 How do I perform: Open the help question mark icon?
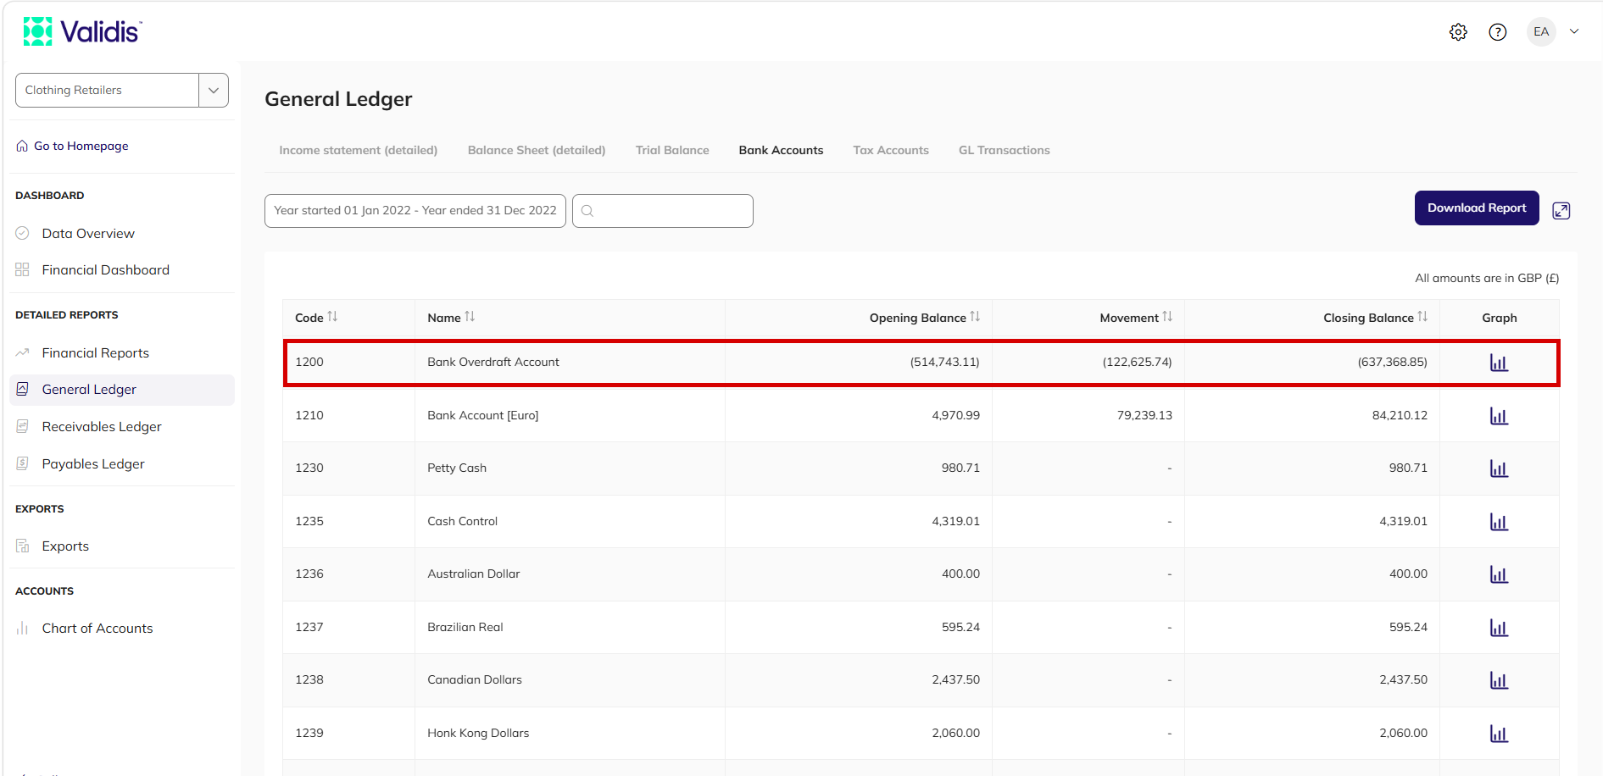pos(1498,32)
